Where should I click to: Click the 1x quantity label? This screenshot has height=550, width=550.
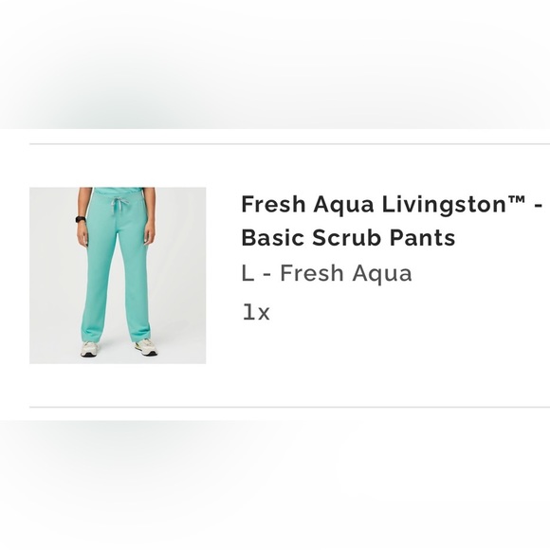click(x=256, y=312)
